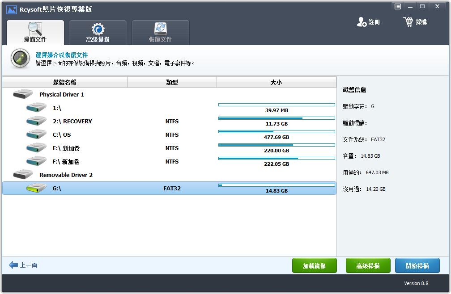Click the Physical Driver 1 disk icon
The image size is (451, 294).
23,94
